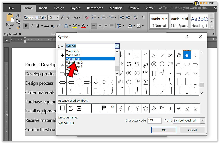220x144 pixels.
Task: Switch to the Mailings tab
Action: pos(116,8)
